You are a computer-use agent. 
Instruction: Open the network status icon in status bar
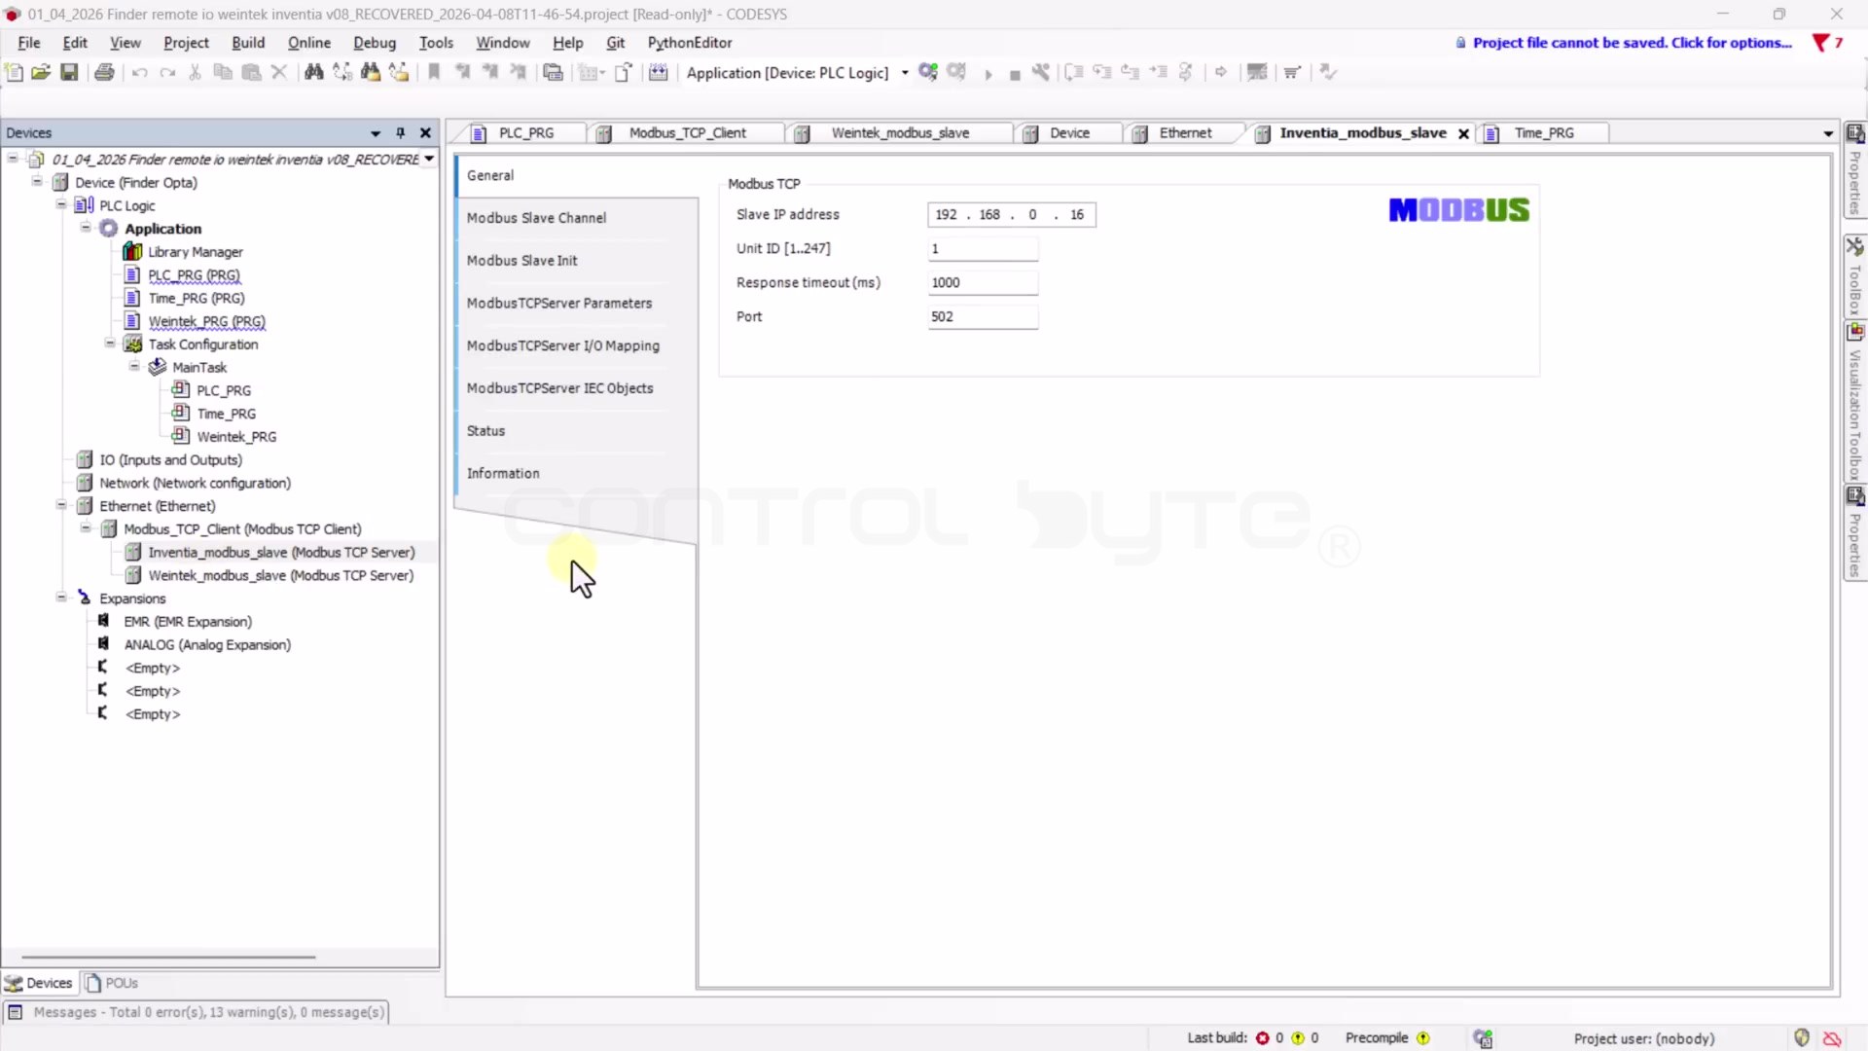1484,1038
